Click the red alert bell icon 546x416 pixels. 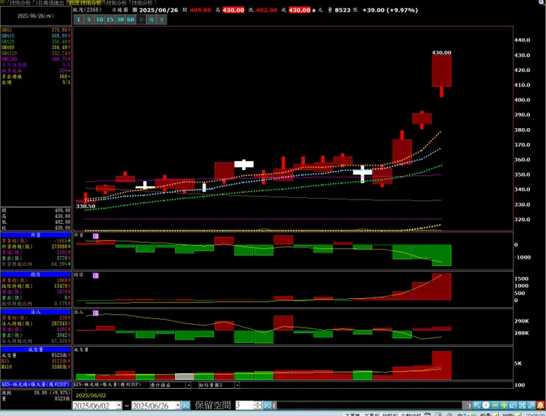click(x=540, y=405)
